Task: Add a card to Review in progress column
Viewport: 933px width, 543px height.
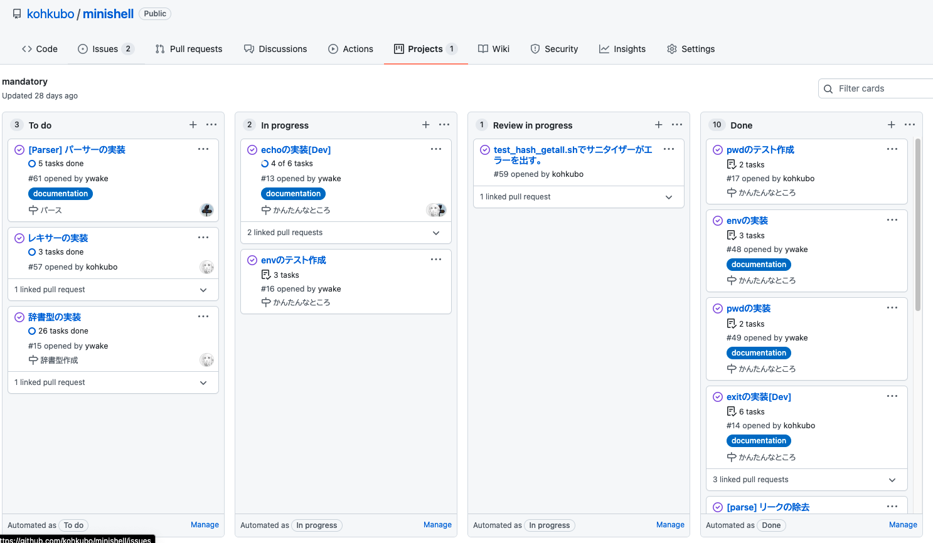Action: (x=659, y=125)
